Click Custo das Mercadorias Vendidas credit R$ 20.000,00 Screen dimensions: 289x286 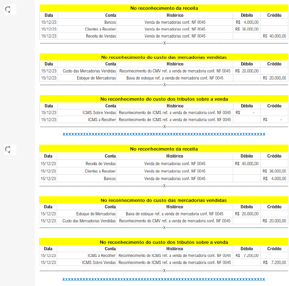pyautogui.click(x=274, y=221)
